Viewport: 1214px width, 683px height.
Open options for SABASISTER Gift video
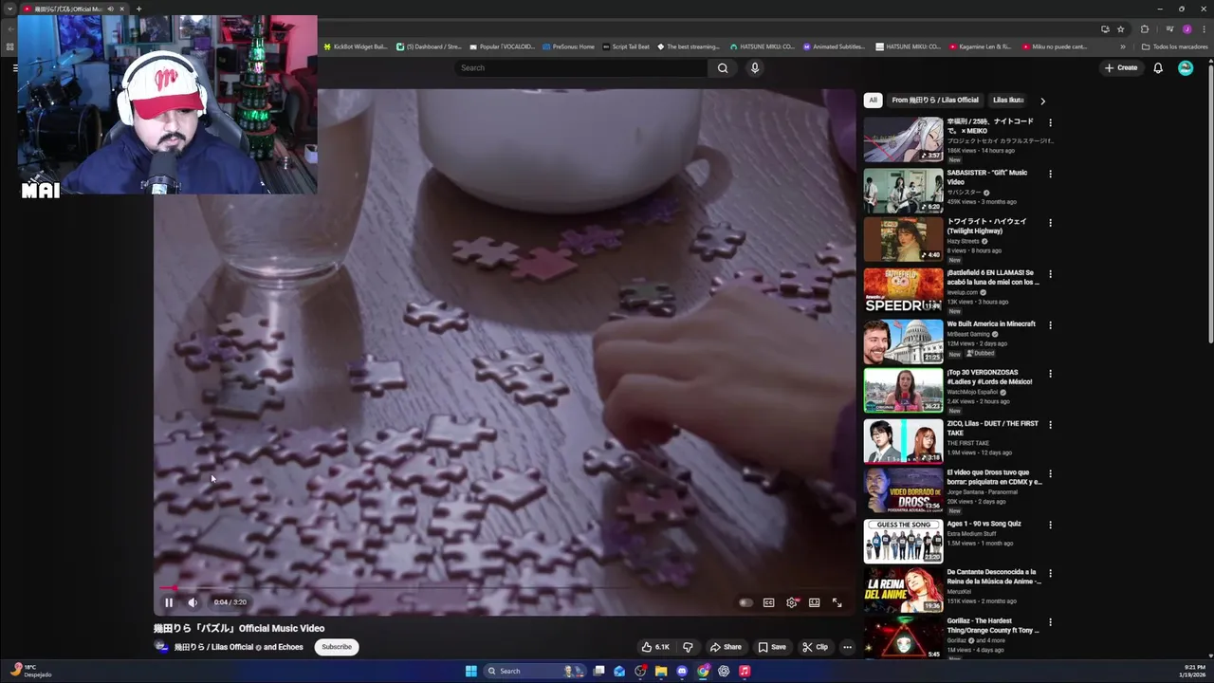click(1050, 174)
